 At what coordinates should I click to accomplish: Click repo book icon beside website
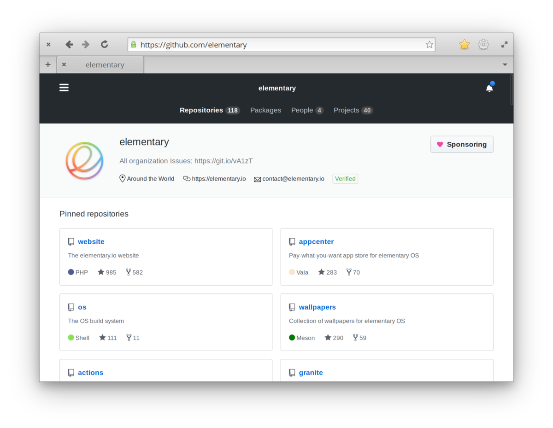click(x=71, y=242)
